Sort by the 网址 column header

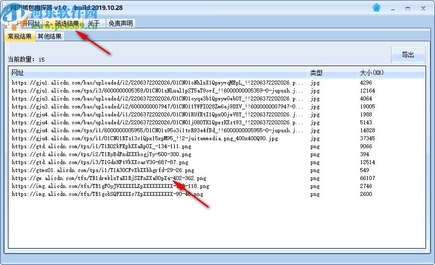pos(158,73)
